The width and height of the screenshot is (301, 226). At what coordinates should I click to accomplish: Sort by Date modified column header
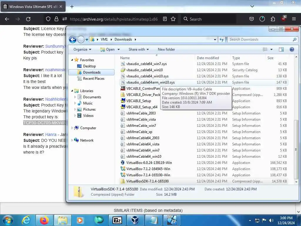(x=213, y=58)
